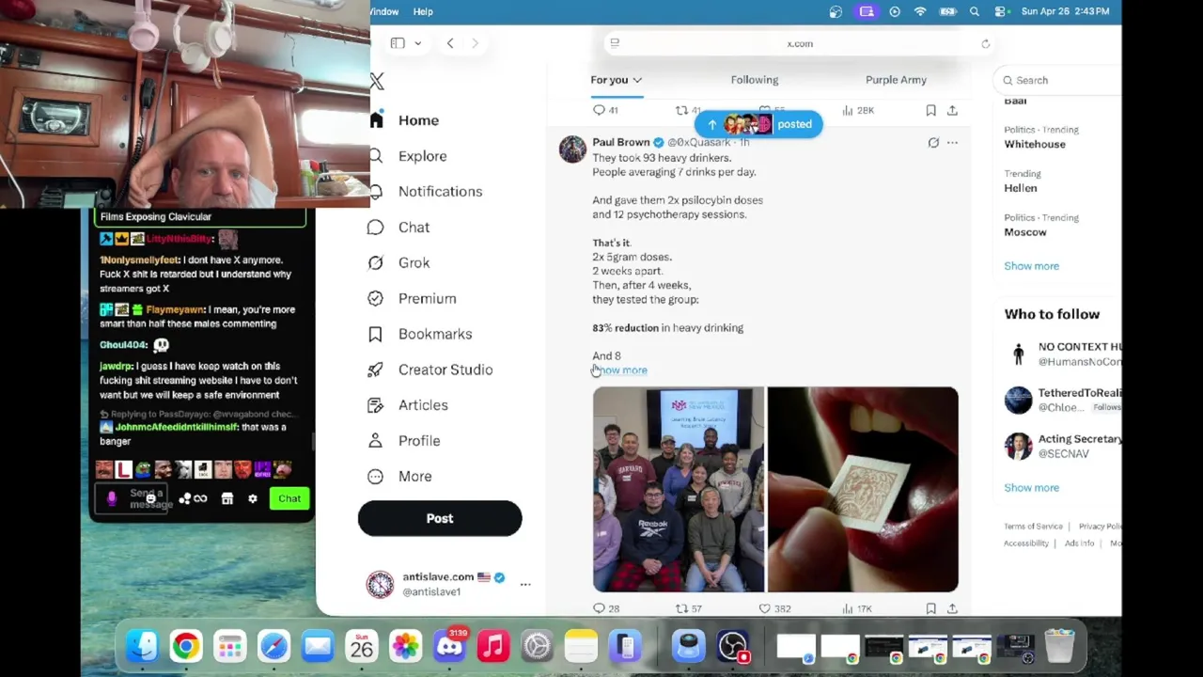Show more trending topics
Viewport: 1203px width, 677px height.
point(1031,266)
